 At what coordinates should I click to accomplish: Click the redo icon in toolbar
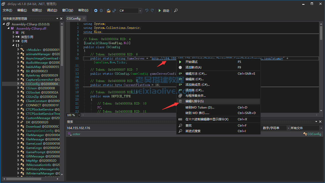152,11
